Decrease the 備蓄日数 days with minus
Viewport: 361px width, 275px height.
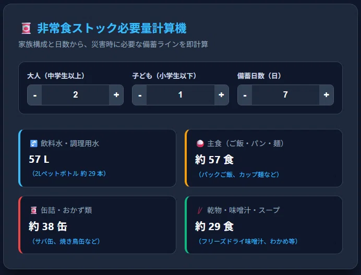click(x=245, y=95)
